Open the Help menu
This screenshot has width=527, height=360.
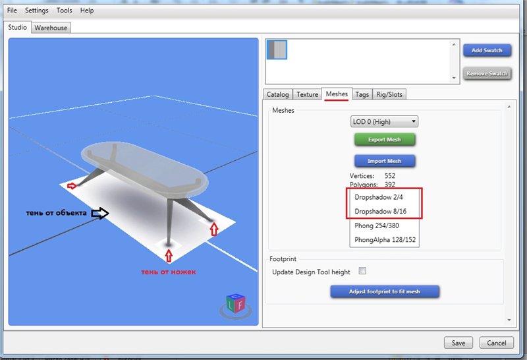[87, 11]
